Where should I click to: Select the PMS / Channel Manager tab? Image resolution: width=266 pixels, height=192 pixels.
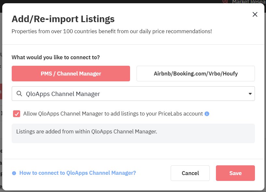click(71, 74)
